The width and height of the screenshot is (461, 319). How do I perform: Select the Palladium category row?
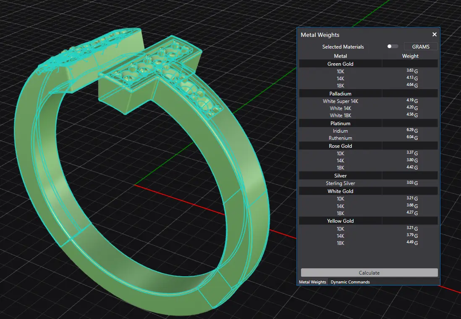(340, 93)
